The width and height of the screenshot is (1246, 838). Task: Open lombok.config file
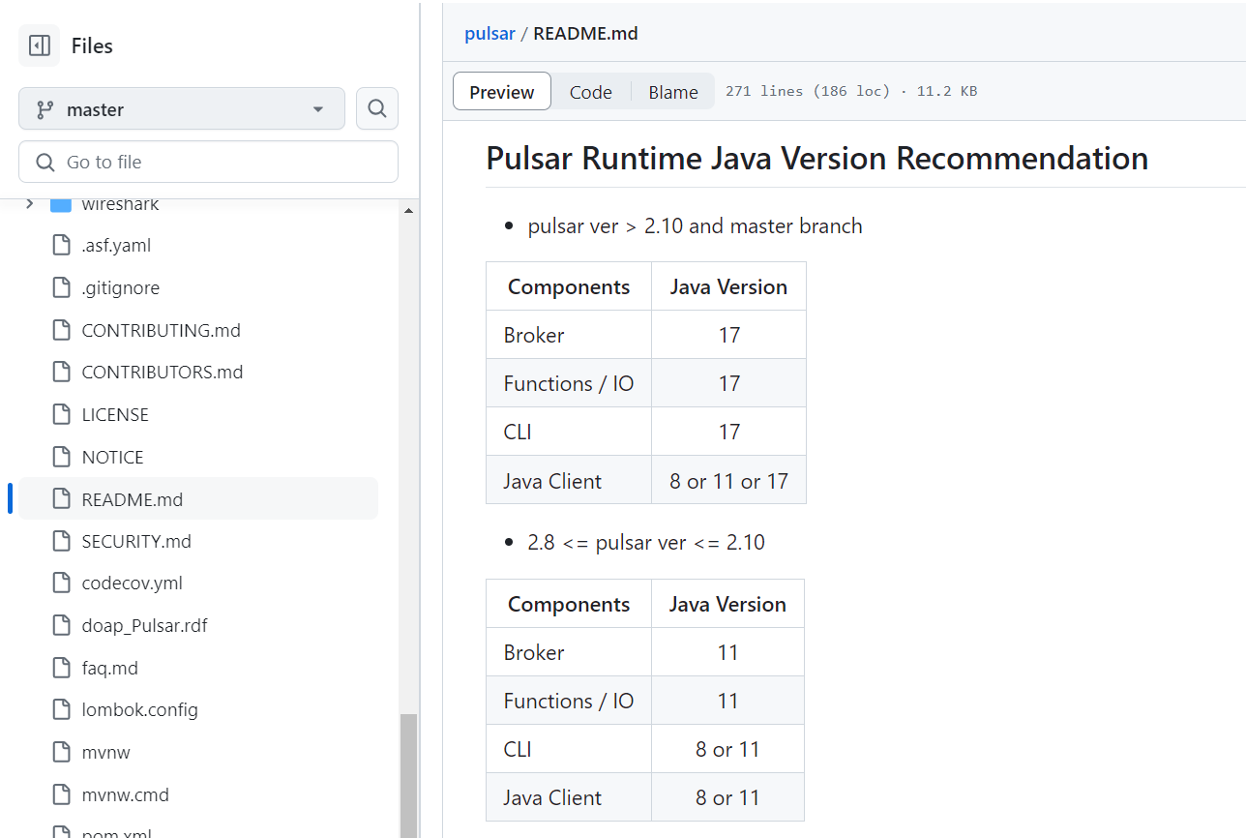139,710
